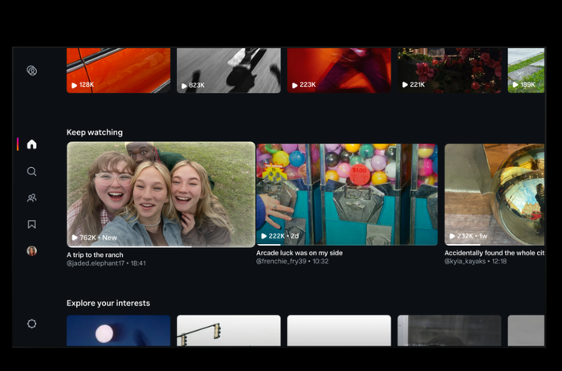562x371 pixels.
Task: Open the black-and-white video with 823K views
Action: [229, 71]
